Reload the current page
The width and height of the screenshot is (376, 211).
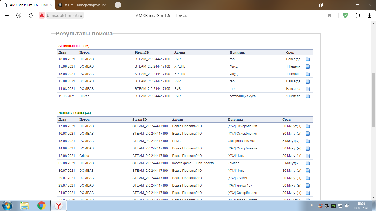31,16
